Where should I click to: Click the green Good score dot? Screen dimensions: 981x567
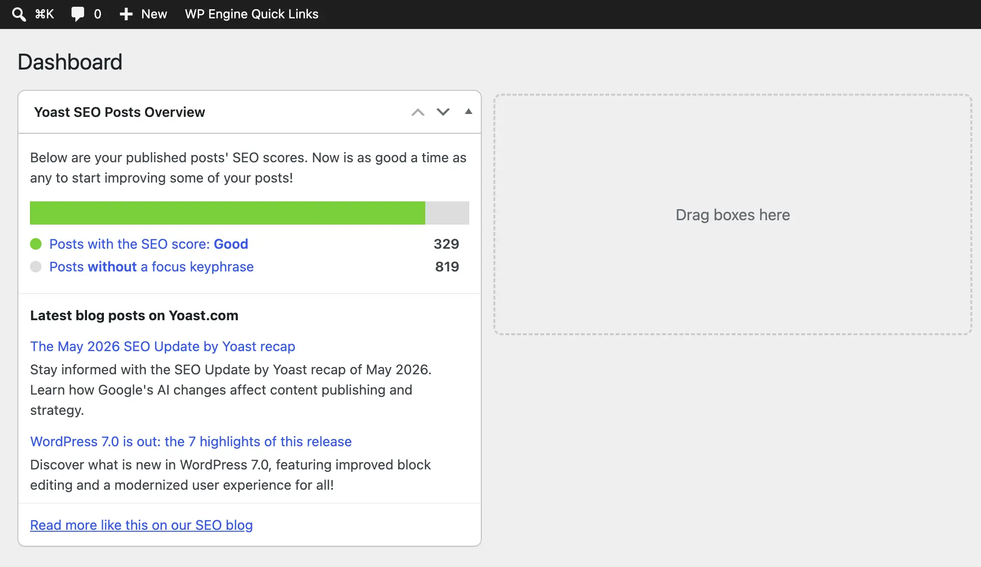tap(36, 244)
